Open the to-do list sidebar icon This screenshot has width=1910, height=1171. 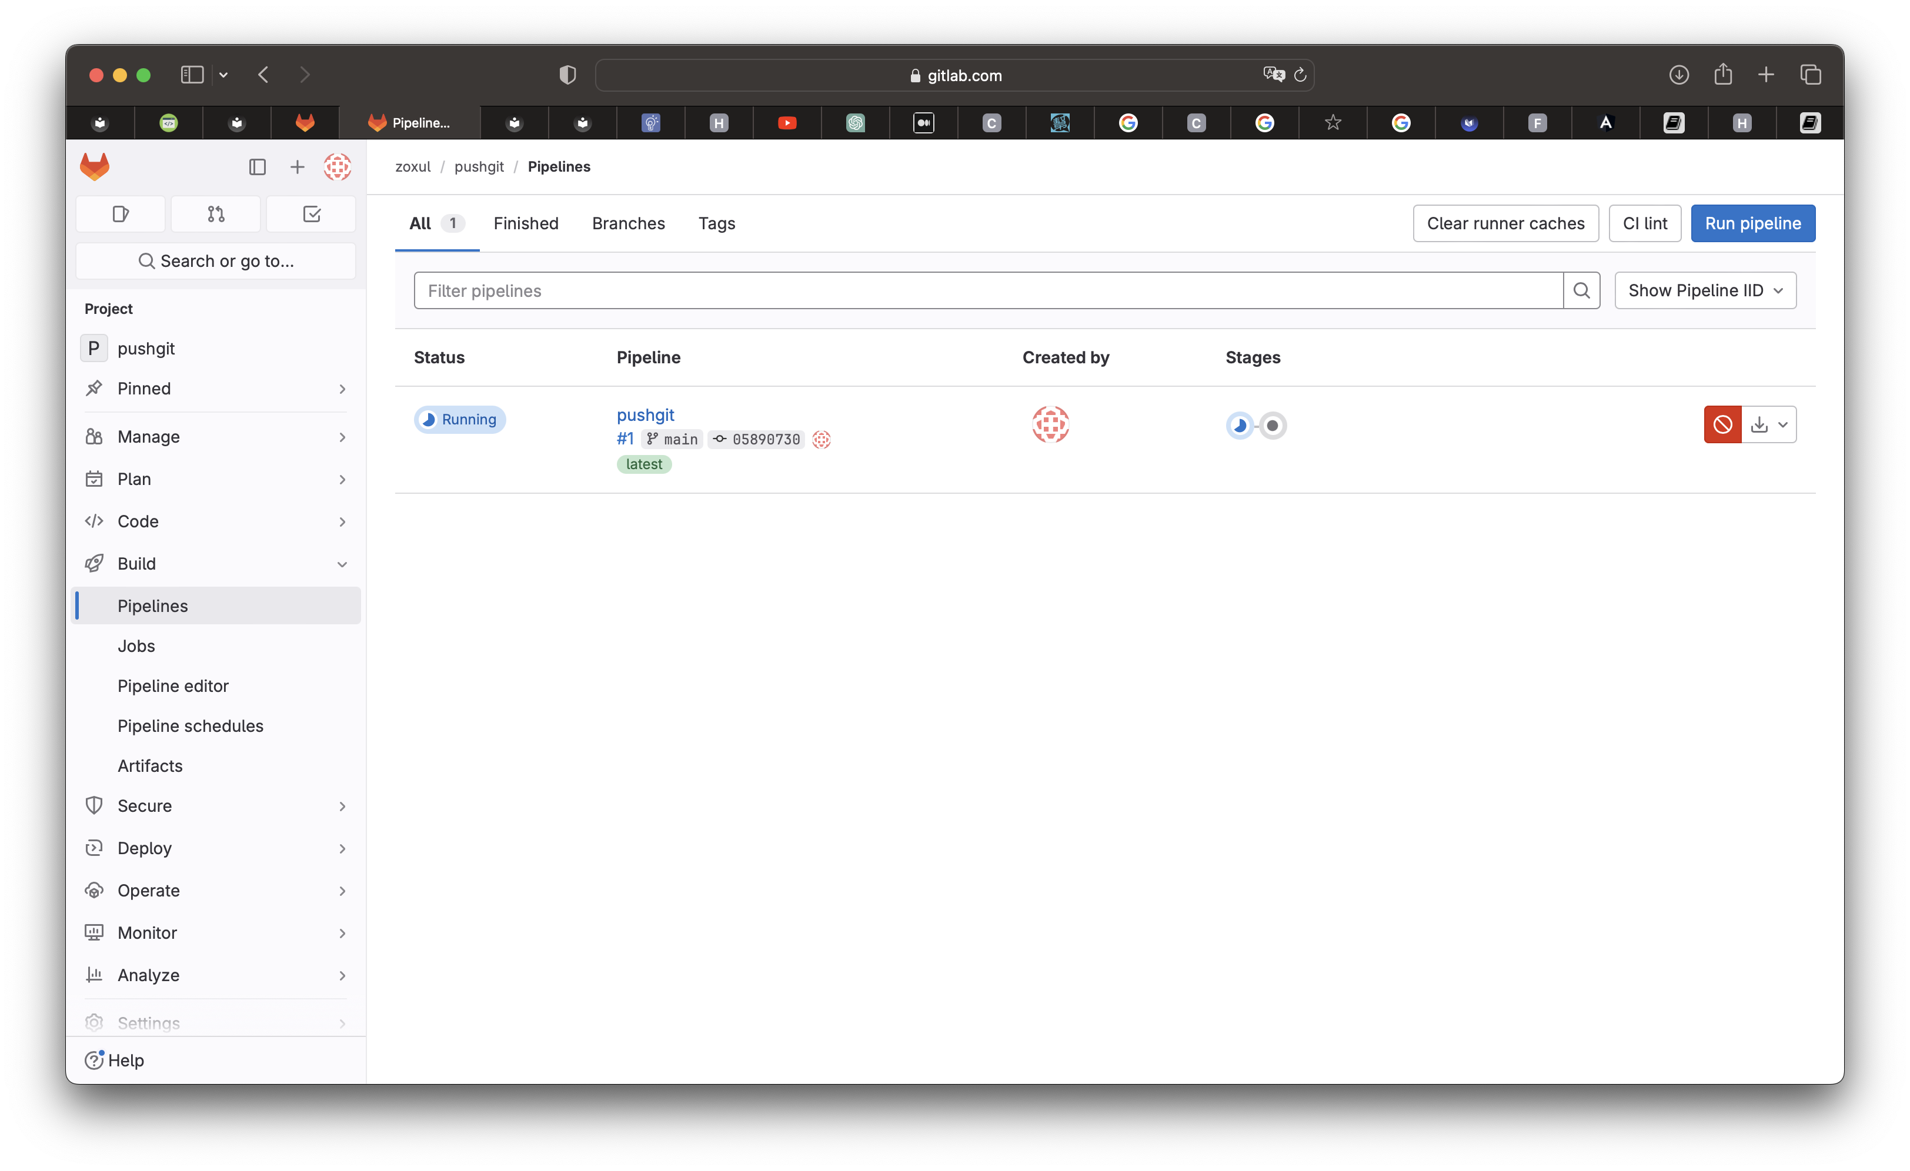click(x=311, y=214)
